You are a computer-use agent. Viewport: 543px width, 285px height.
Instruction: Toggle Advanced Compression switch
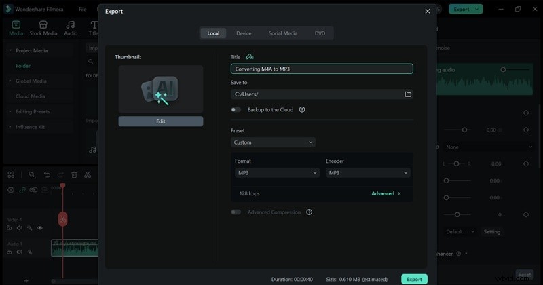coord(236,212)
